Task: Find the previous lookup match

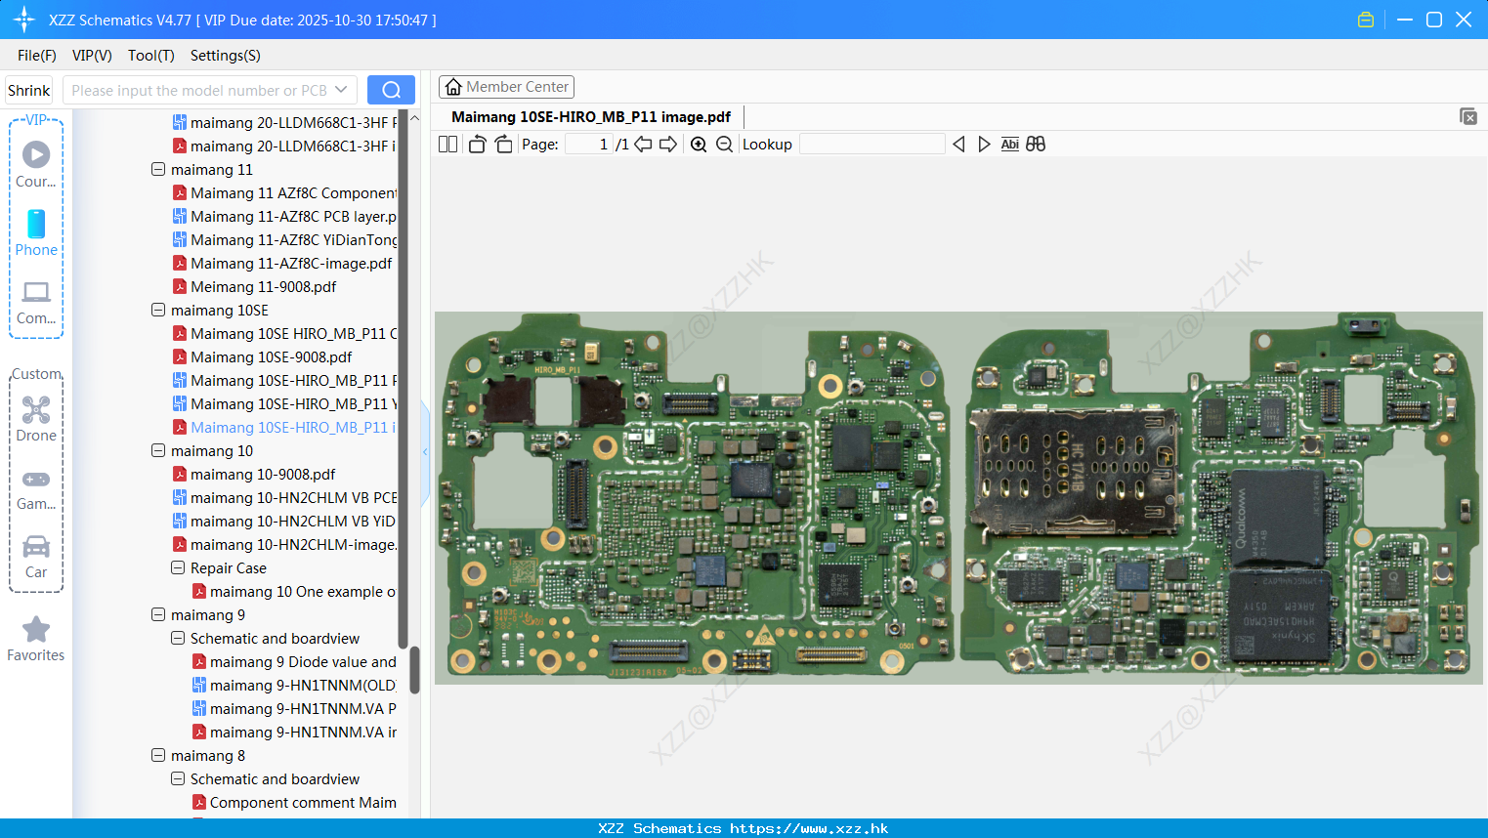Action: coord(958,144)
